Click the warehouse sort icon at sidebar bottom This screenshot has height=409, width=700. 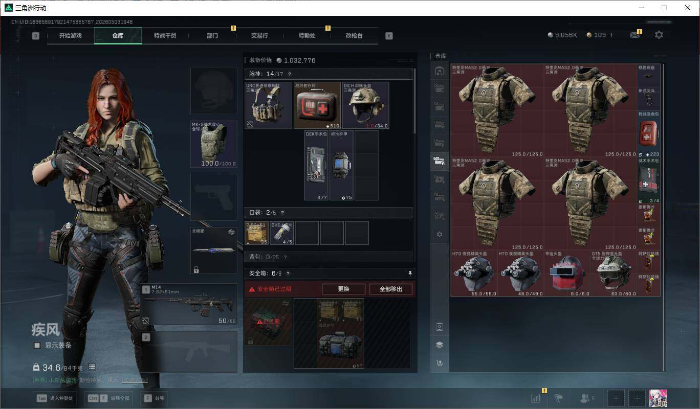439,363
